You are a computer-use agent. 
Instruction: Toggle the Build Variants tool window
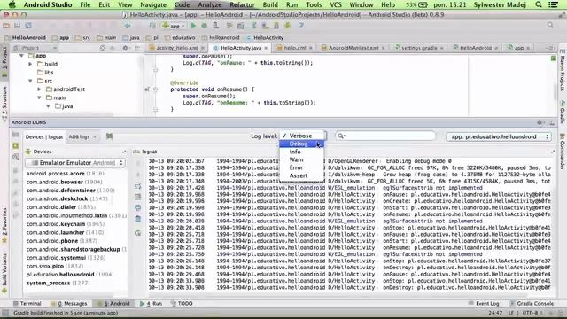pos(4,273)
